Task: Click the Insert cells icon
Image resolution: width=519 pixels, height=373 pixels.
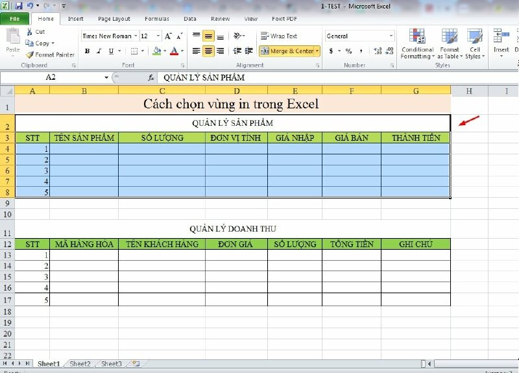Action: [501, 36]
